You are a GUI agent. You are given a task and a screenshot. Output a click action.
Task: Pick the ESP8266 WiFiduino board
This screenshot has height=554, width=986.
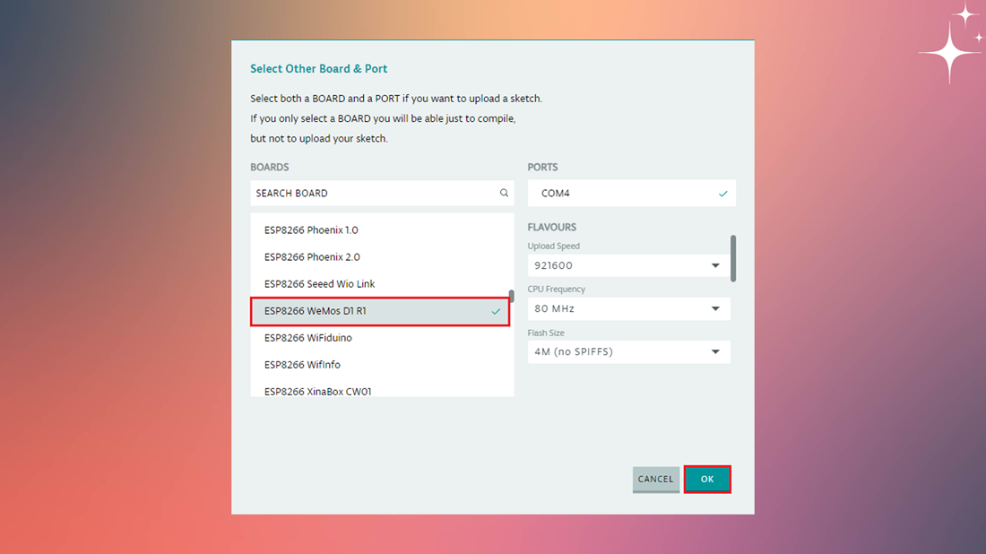(382, 338)
